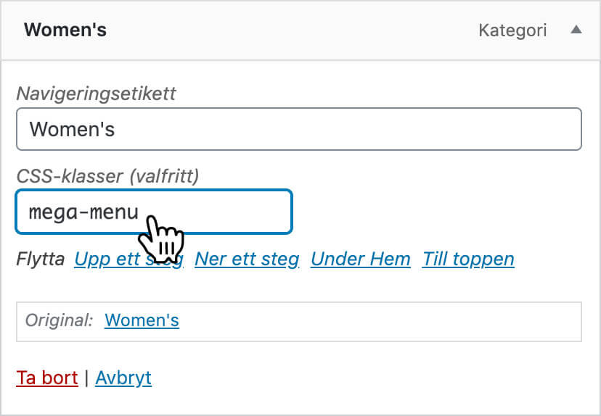
Task: Click the Under Hem link
Action: pyautogui.click(x=360, y=259)
